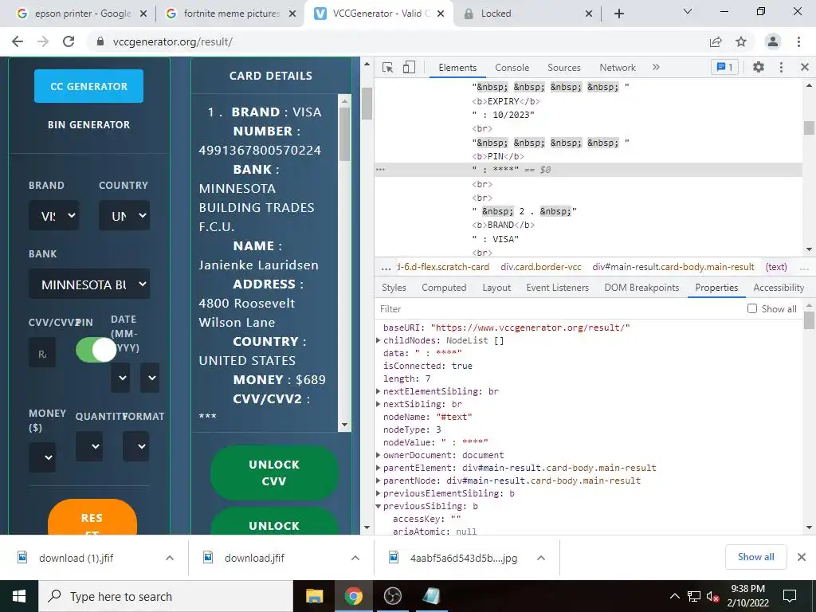Open a new browser tab with plus
The height and width of the screenshot is (612, 816).
point(618,14)
